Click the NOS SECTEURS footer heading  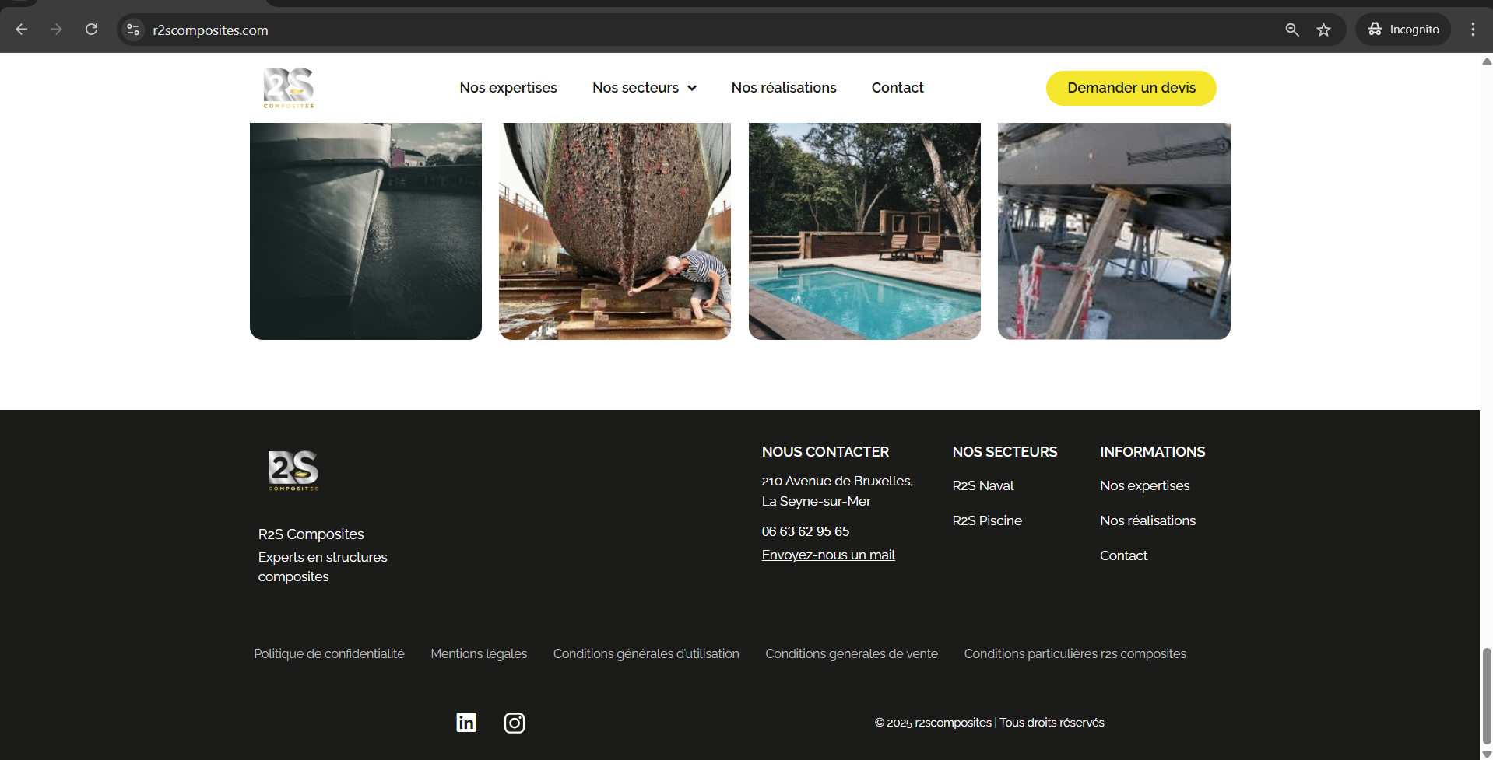(x=1005, y=452)
